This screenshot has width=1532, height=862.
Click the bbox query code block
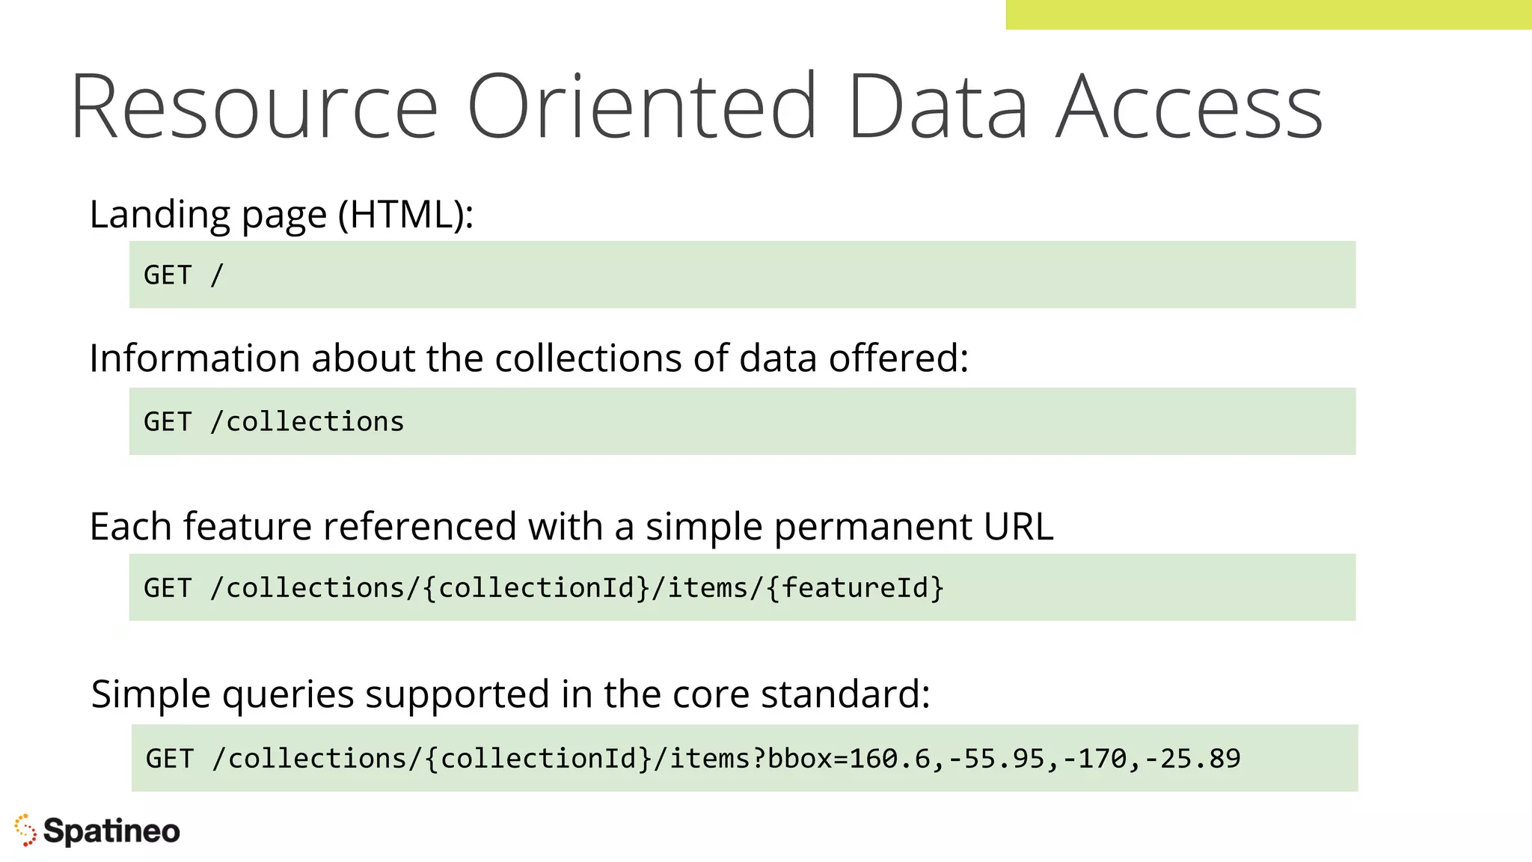tap(744, 758)
